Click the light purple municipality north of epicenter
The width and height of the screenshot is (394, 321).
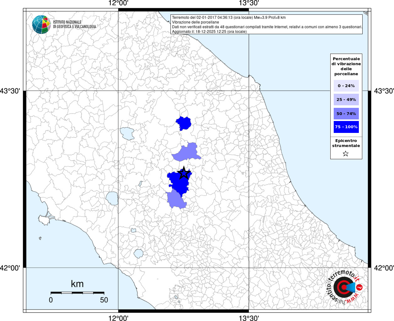pos(187,153)
